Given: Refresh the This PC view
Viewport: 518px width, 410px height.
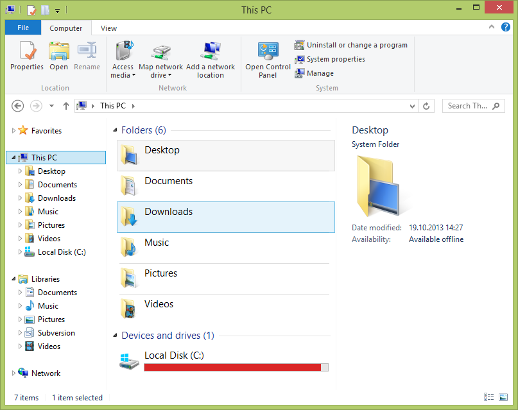Looking at the screenshot, I should (426, 106).
